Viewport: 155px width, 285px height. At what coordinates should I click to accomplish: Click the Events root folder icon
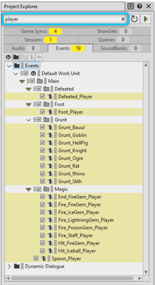pyautogui.click(x=17, y=66)
